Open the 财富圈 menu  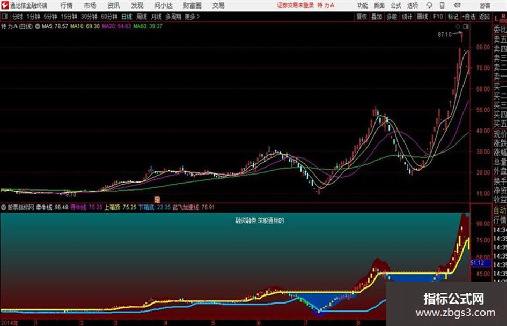coord(192,5)
